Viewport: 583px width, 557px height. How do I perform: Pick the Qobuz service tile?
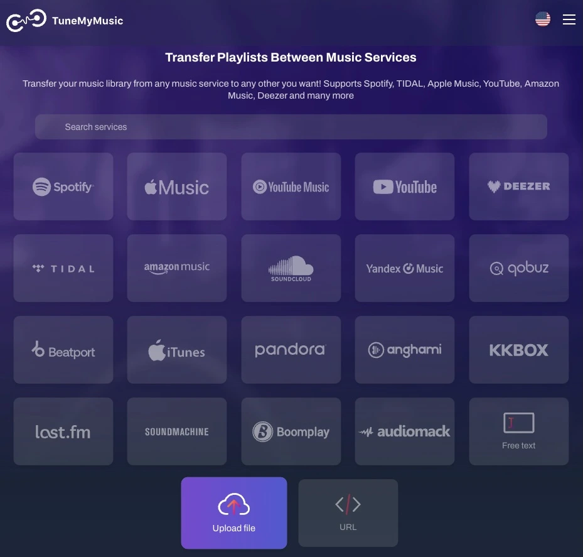pyautogui.click(x=519, y=268)
